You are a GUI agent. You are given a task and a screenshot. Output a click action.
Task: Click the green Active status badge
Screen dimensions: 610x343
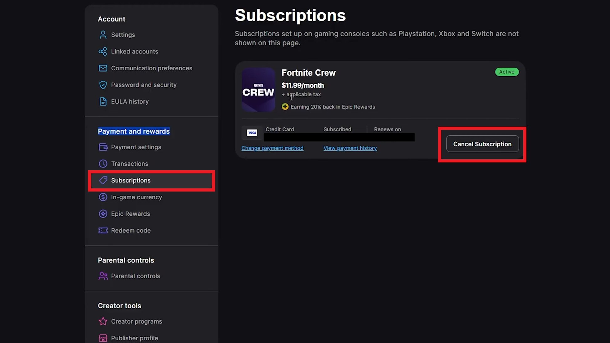tap(506, 72)
